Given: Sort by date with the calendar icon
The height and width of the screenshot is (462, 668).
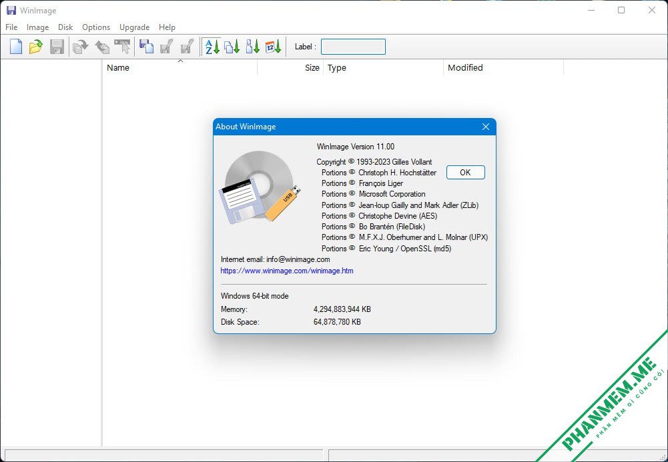Looking at the screenshot, I should (x=273, y=47).
